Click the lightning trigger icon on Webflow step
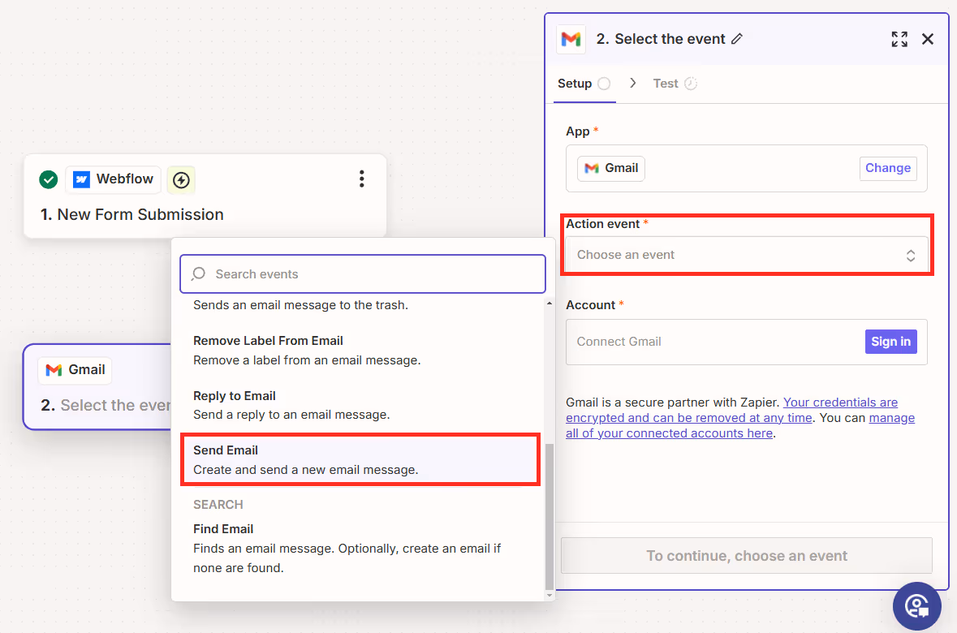Screen dimensions: 957x633 pyautogui.click(x=181, y=180)
